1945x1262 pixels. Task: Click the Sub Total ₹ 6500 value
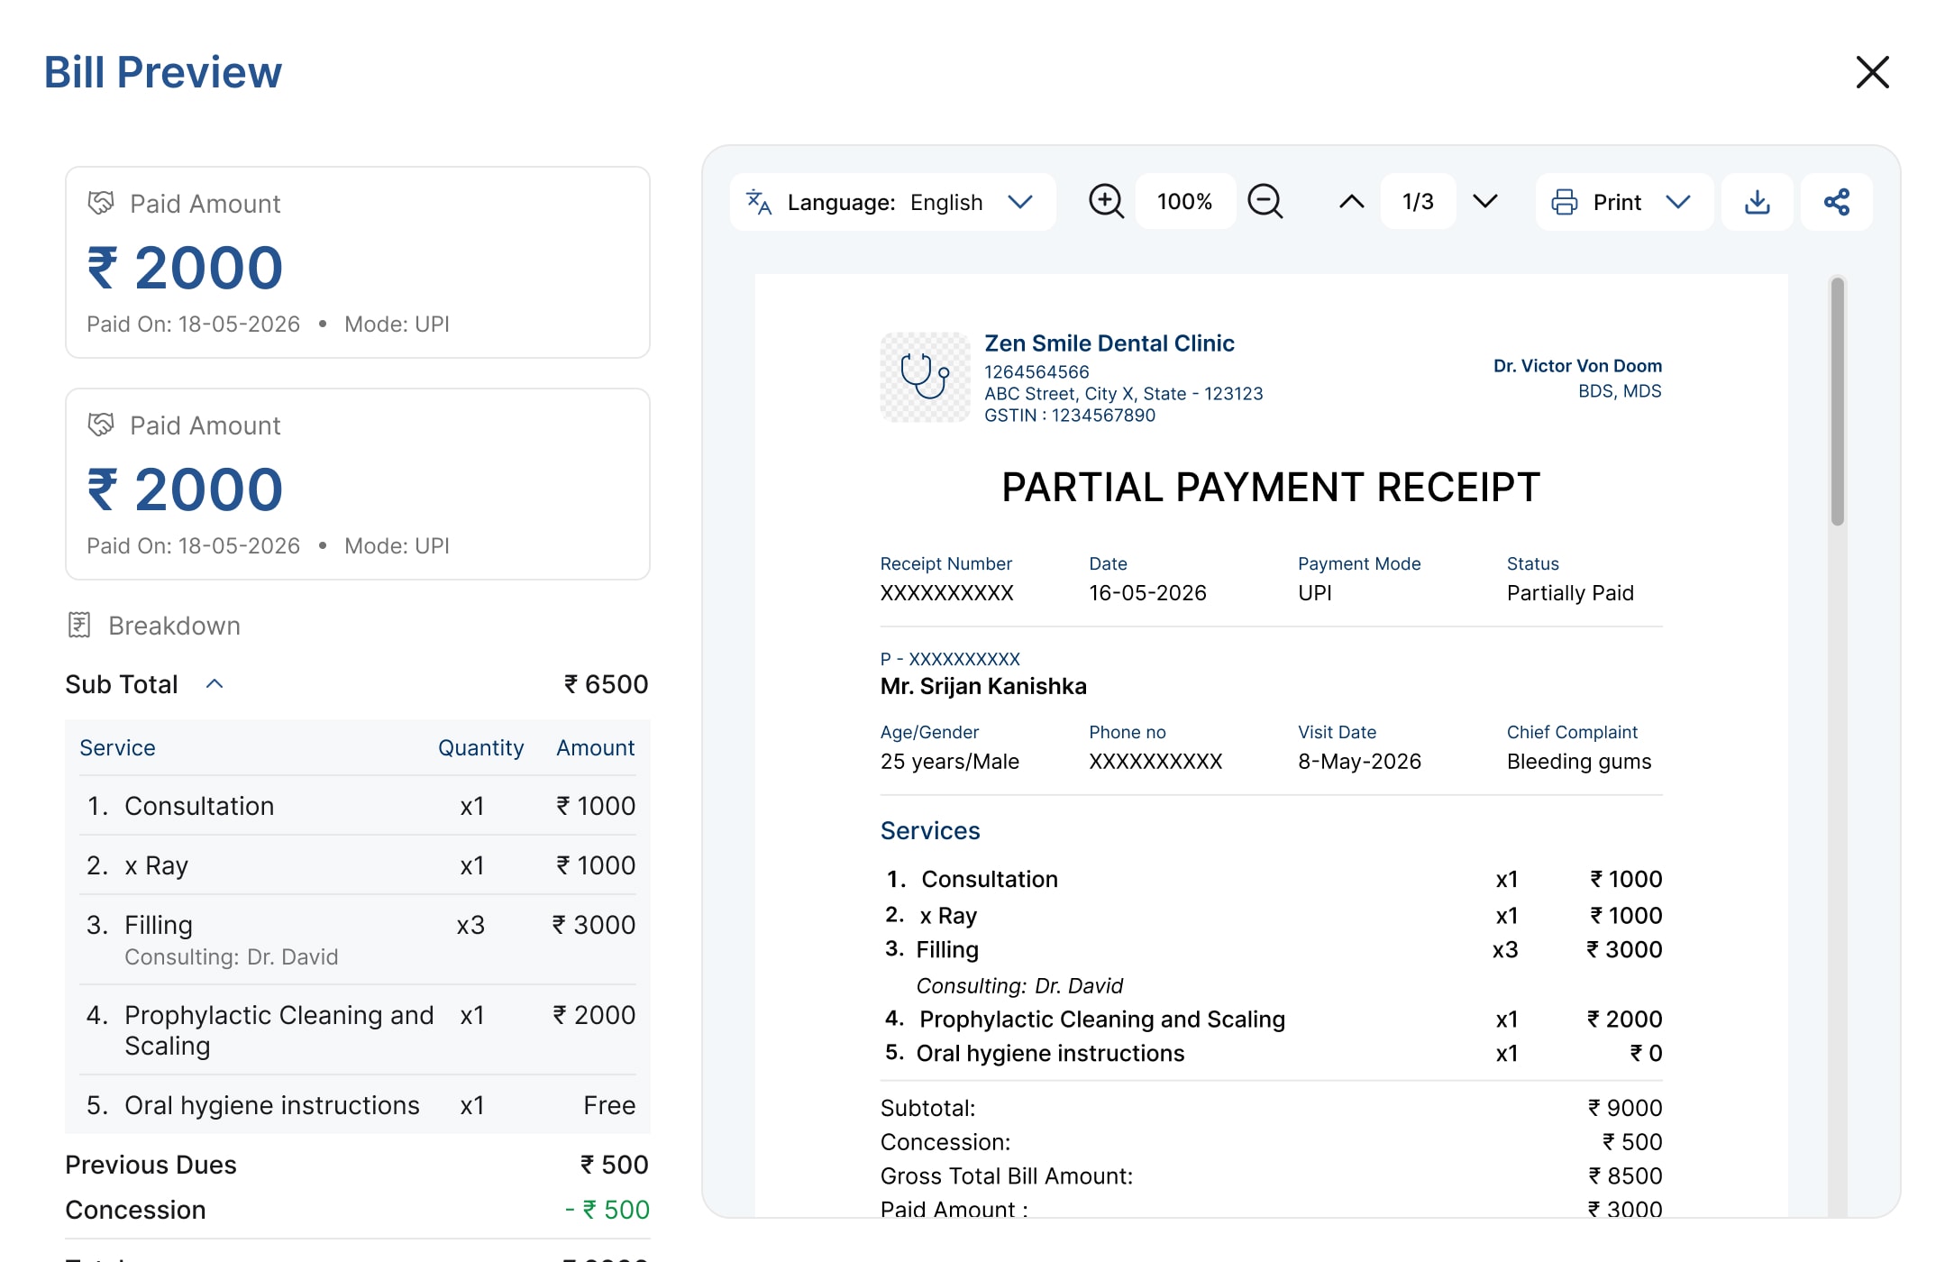click(x=606, y=684)
